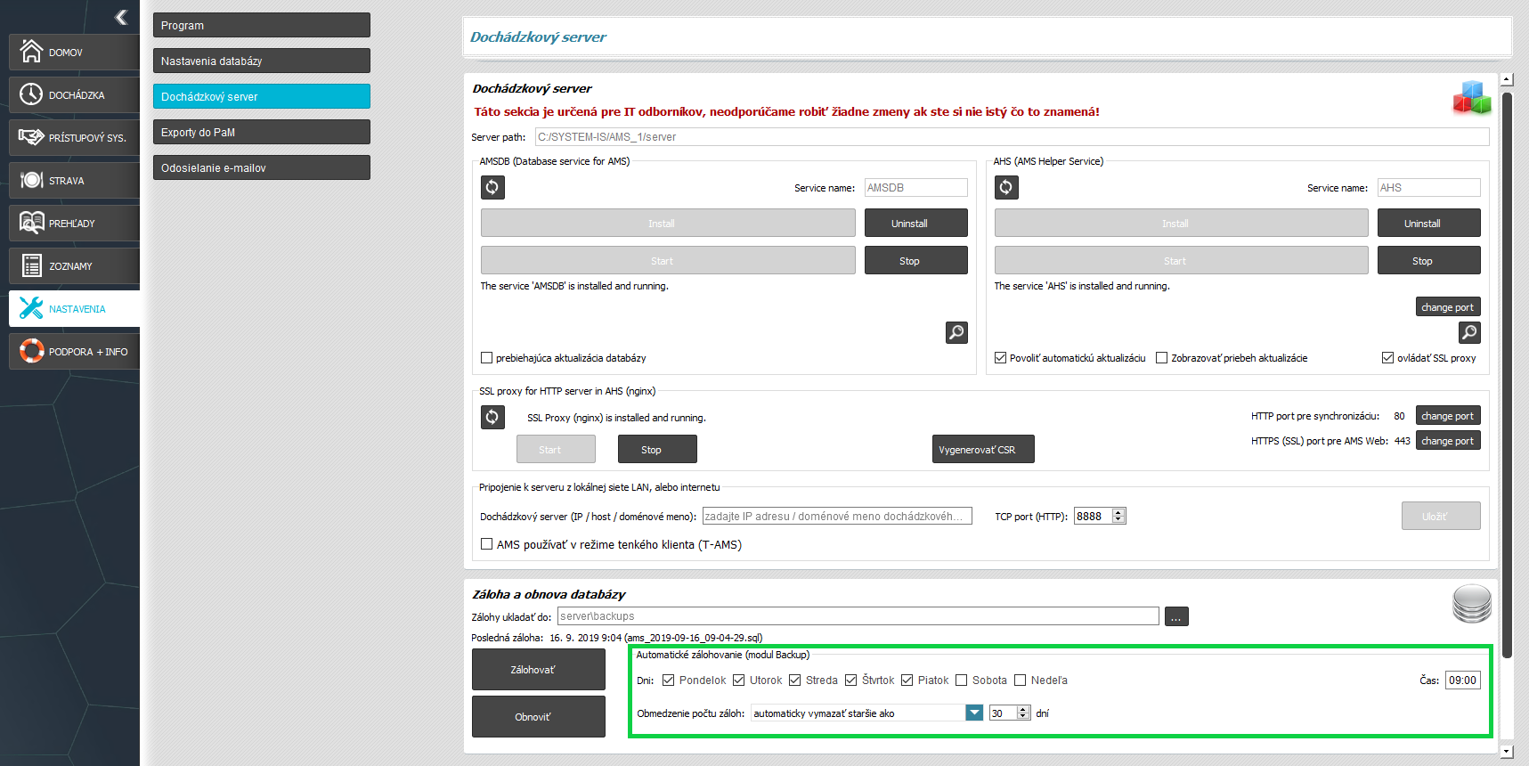
Task: Select Dochádzkový server menu item
Action: click(262, 96)
